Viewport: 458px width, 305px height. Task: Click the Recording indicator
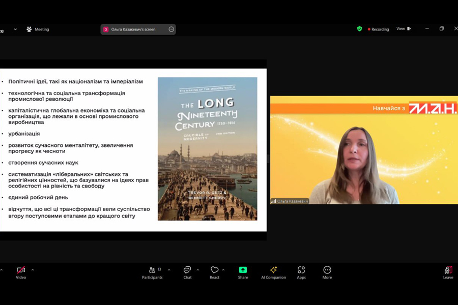(x=378, y=29)
